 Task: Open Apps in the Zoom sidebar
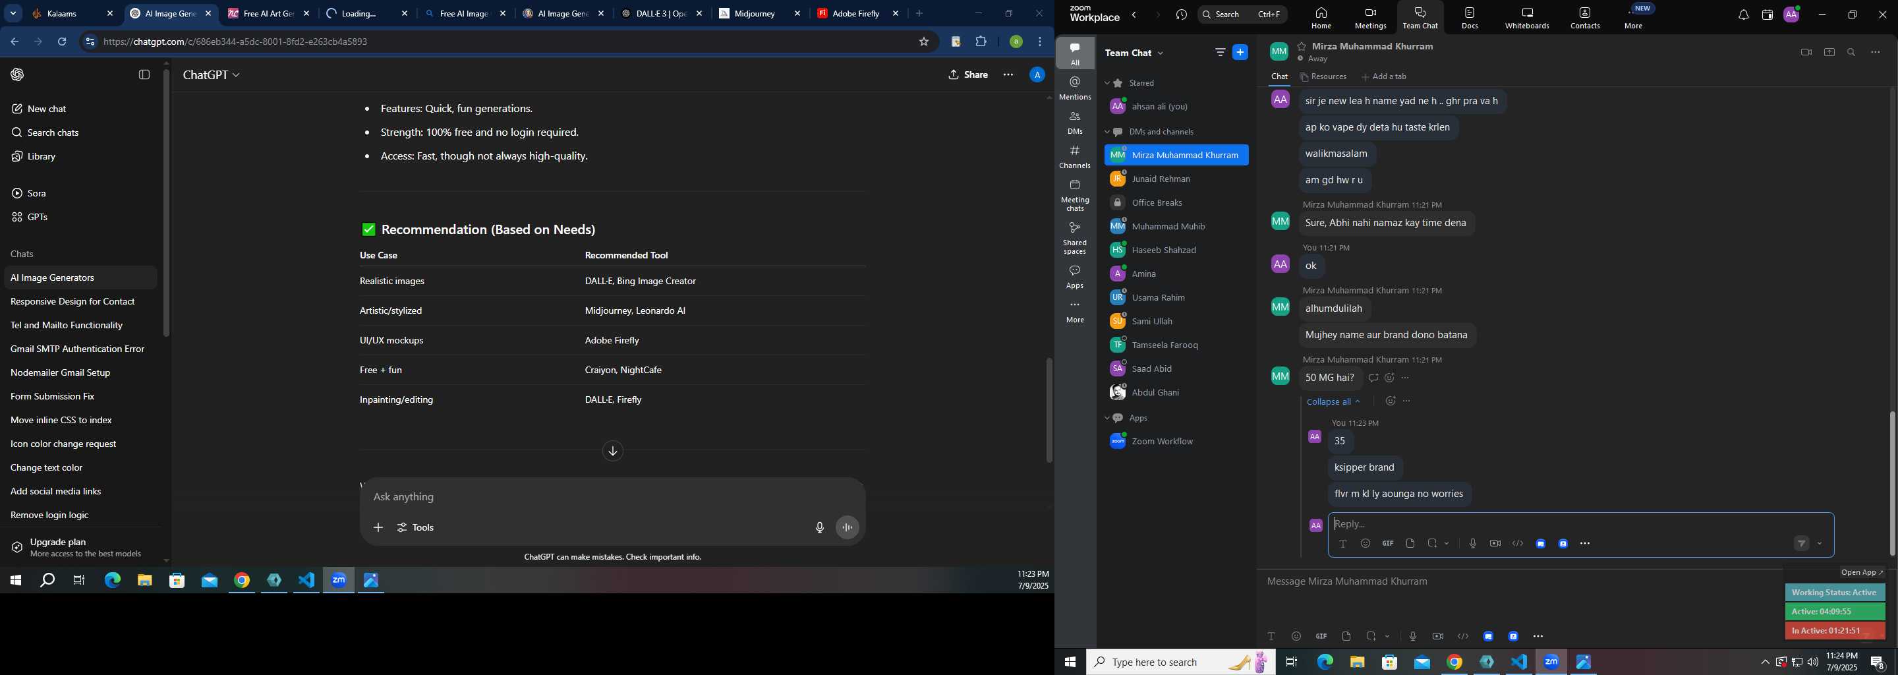coord(1075,277)
